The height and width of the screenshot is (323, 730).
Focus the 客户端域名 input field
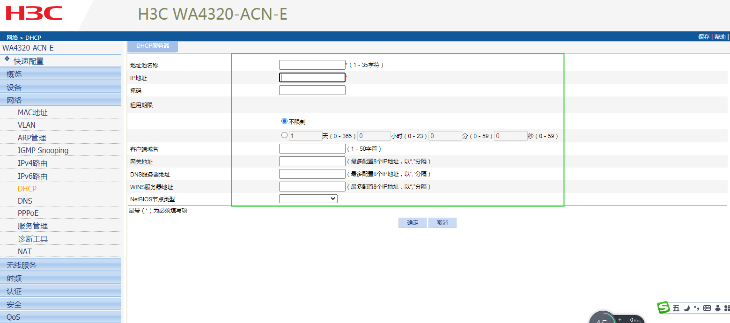click(312, 149)
